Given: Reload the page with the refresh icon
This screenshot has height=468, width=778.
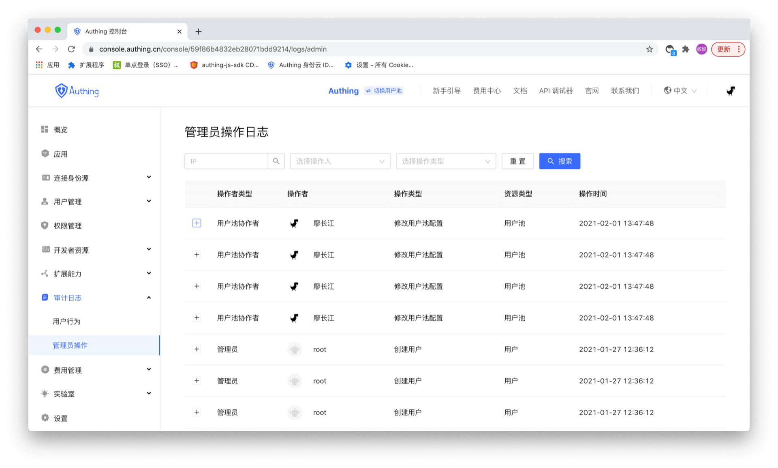Looking at the screenshot, I should tap(71, 49).
